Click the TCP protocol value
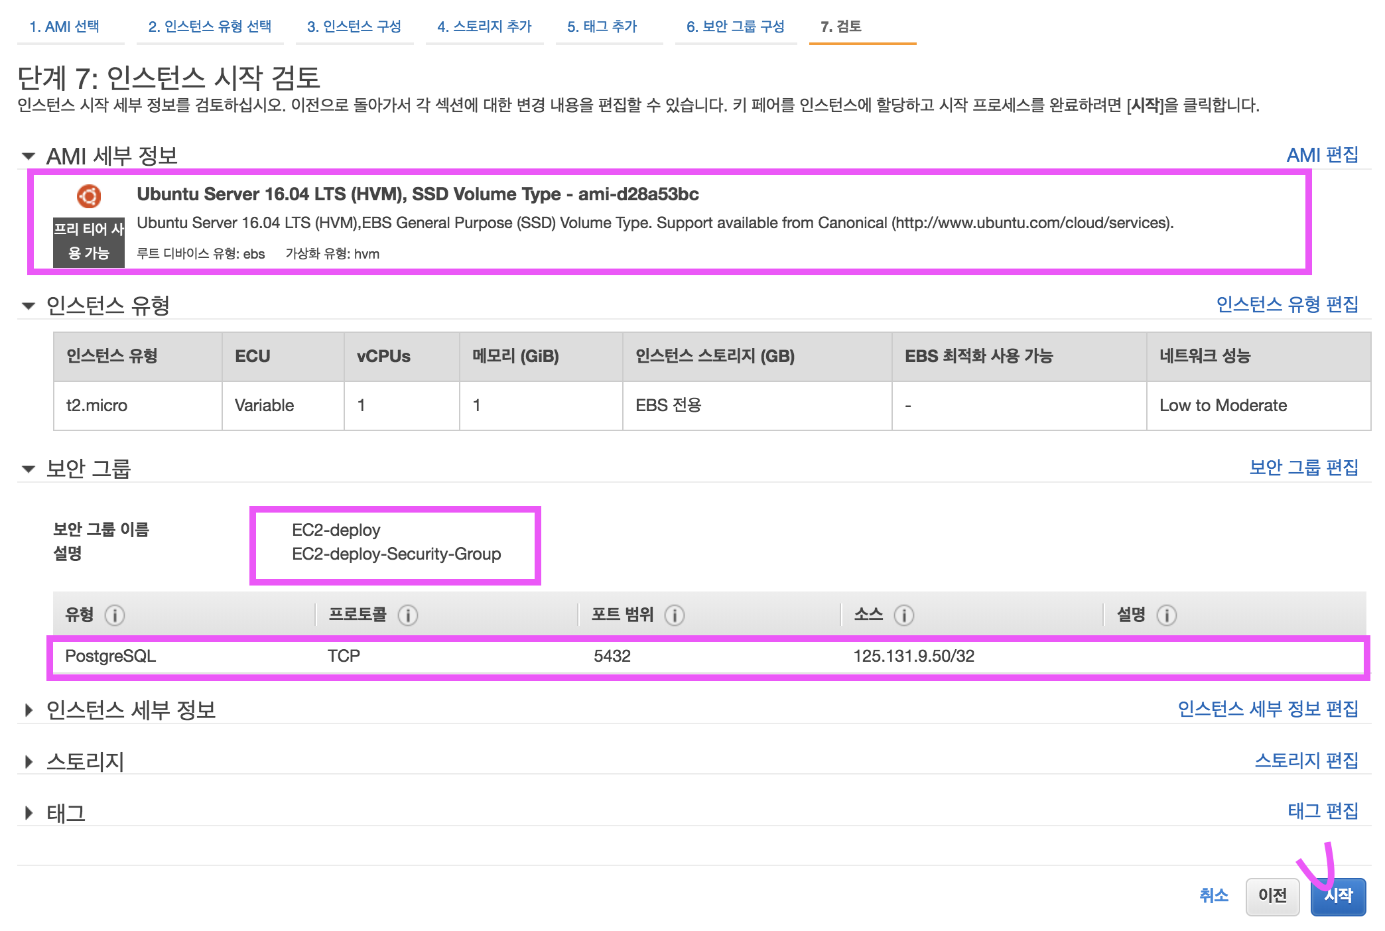The width and height of the screenshot is (1385, 931). [344, 656]
